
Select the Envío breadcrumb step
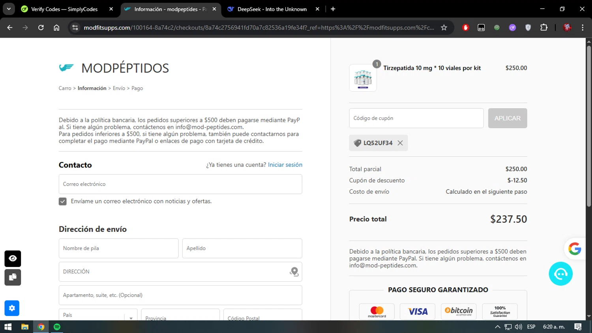click(119, 88)
